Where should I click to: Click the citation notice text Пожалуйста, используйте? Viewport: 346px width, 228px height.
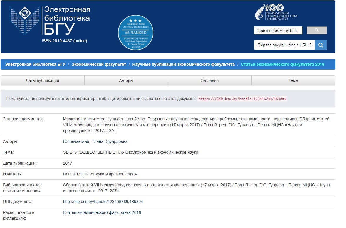pyautogui.click(x=101, y=99)
